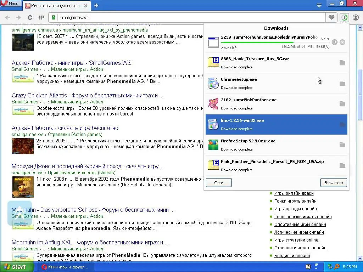363x272 pixels.
Task: Open Адская Работка - скачать игру бесплатно link
Action: point(65,128)
